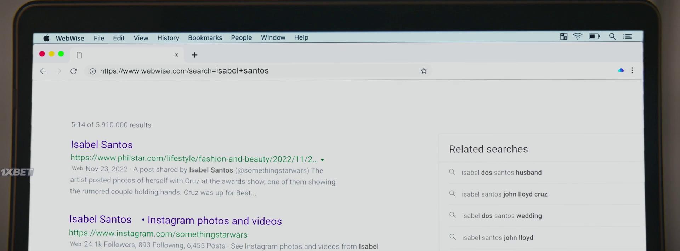Screen dimensions: 680x251
Task: Click magnifier icon beside 'isabel dos santos wedding'
Action: click(x=453, y=215)
